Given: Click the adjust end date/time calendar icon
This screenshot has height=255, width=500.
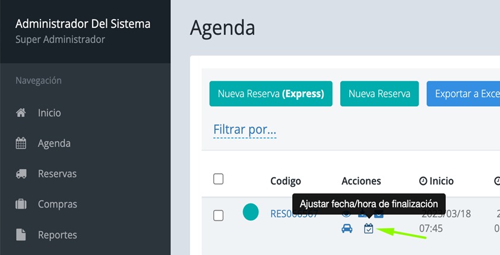Looking at the screenshot, I should pyautogui.click(x=369, y=229).
